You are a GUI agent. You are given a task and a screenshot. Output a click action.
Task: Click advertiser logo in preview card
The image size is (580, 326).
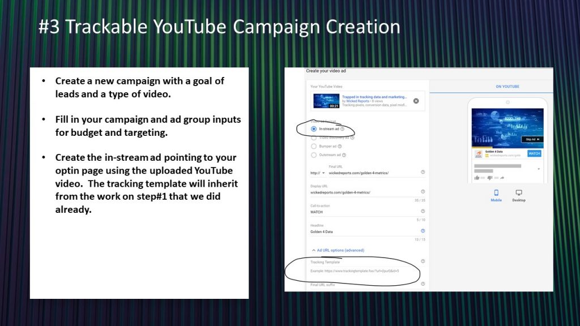[x=479, y=154]
